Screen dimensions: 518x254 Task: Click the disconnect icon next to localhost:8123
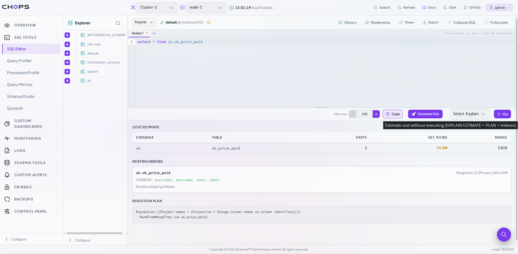point(209,22)
